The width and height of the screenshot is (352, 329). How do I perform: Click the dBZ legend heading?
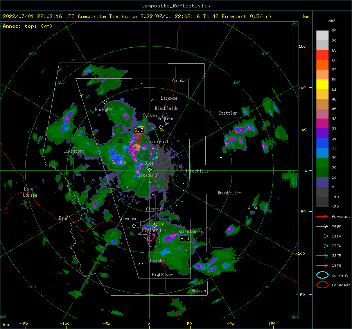tap(332, 21)
